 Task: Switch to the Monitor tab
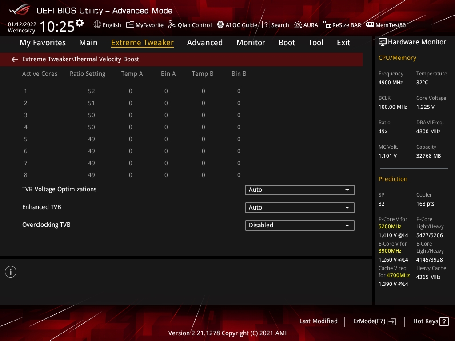click(x=251, y=43)
